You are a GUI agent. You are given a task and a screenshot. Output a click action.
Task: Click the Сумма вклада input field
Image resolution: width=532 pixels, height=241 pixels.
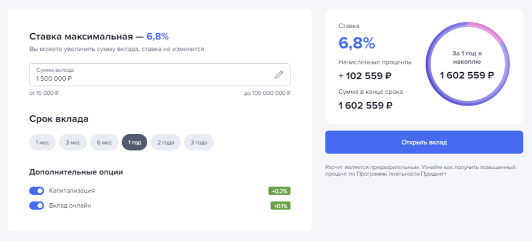coord(160,75)
